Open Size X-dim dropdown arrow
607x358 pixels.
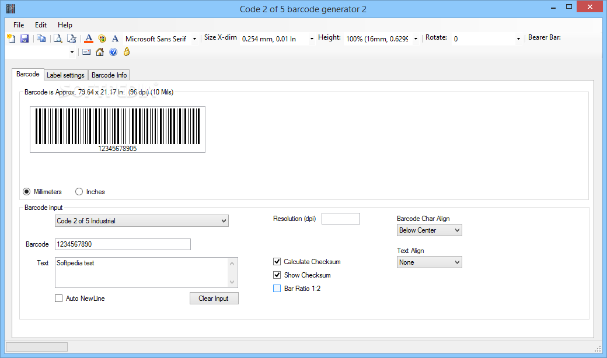pyautogui.click(x=312, y=38)
